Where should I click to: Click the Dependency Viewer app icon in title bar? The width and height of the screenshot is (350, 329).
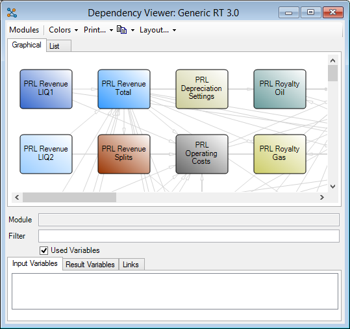[x=12, y=13]
